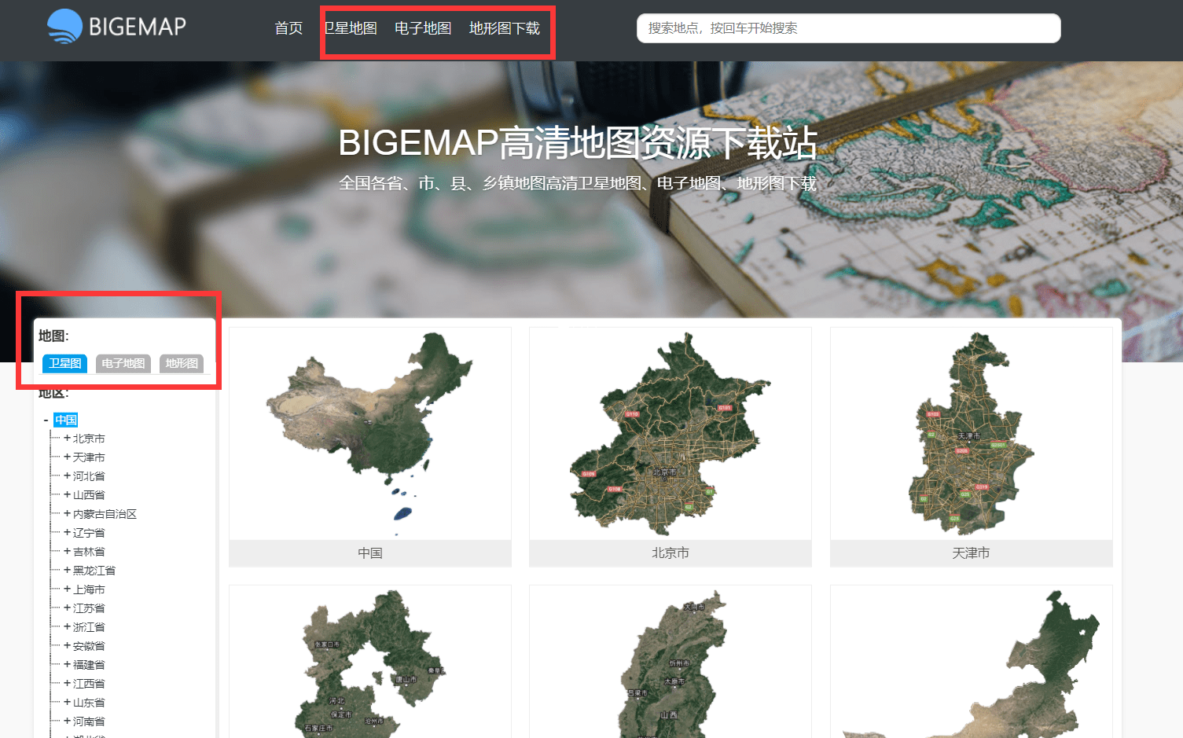The width and height of the screenshot is (1183, 738).
Task: Click 天津市 caption under map card
Action: pos(972,553)
